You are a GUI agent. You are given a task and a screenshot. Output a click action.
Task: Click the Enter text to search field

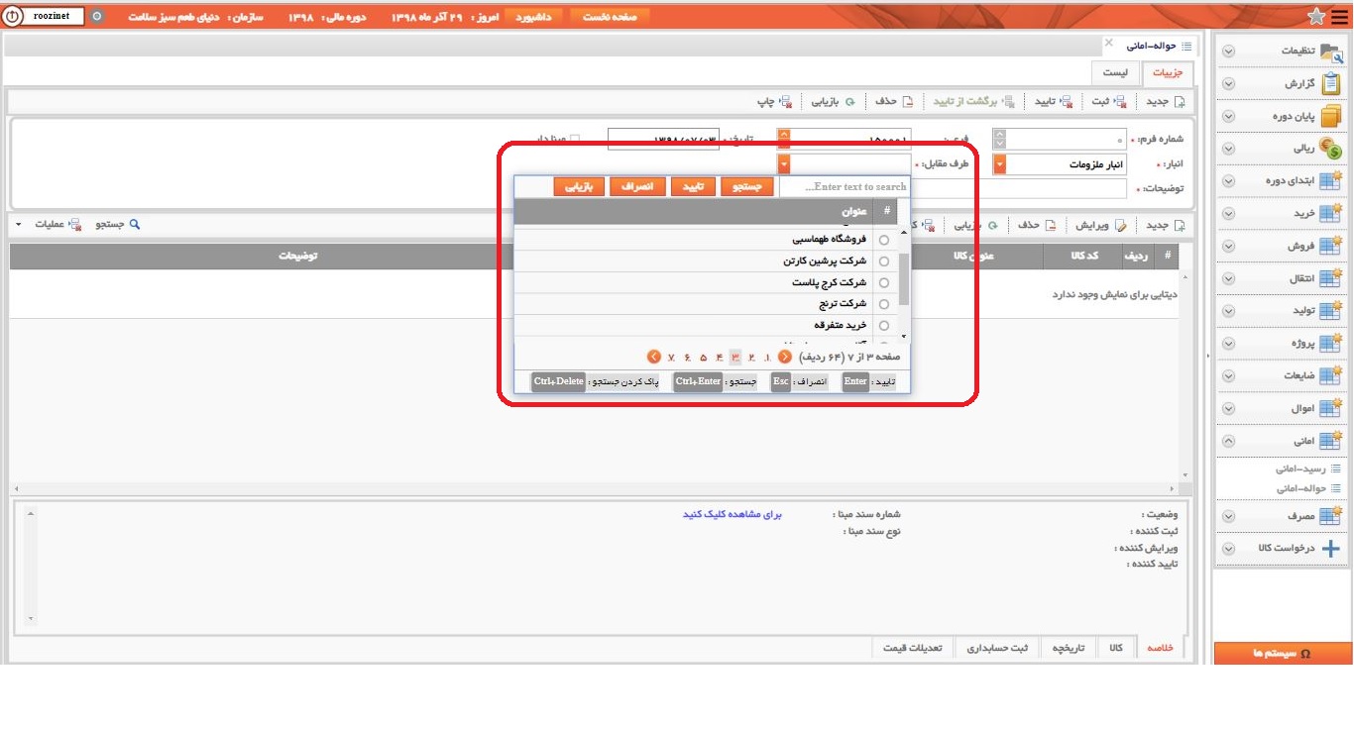(844, 186)
